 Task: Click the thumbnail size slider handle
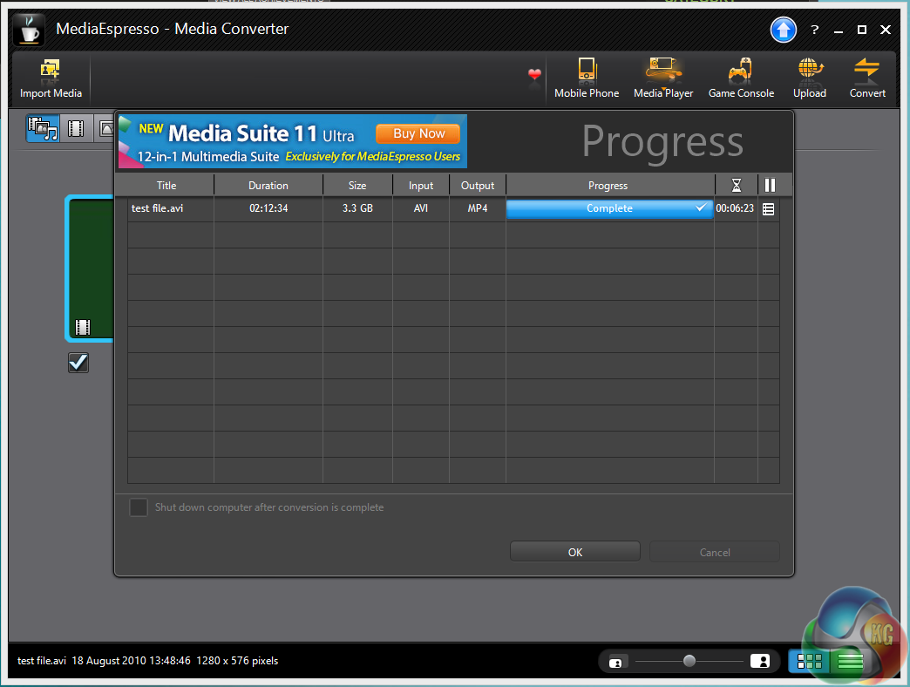click(x=689, y=661)
